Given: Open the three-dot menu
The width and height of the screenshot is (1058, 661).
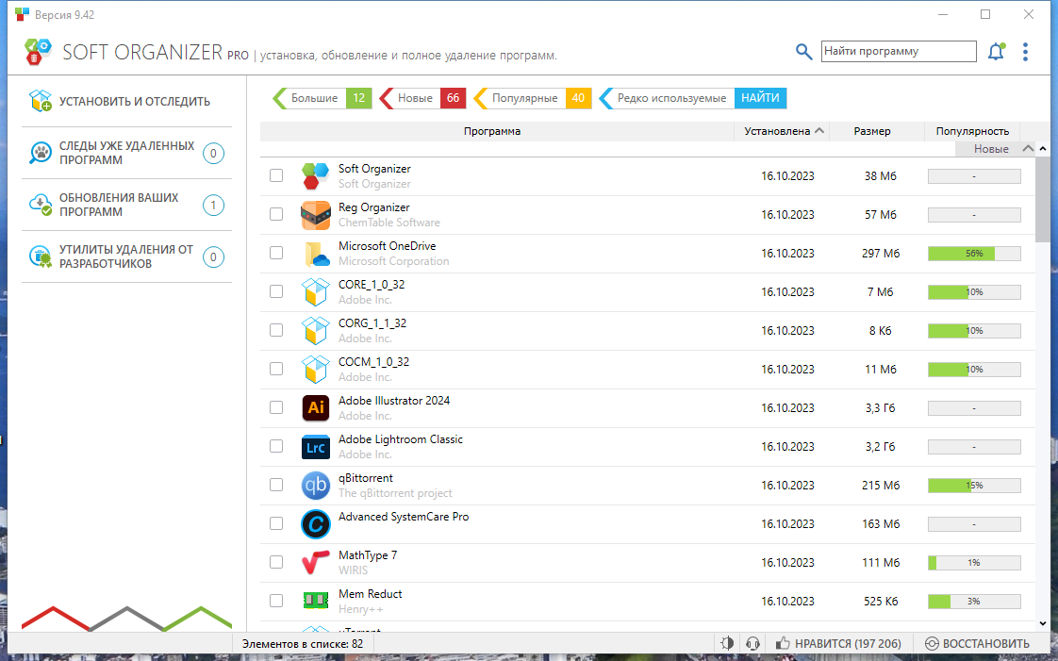Looking at the screenshot, I should click(1026, 52).
